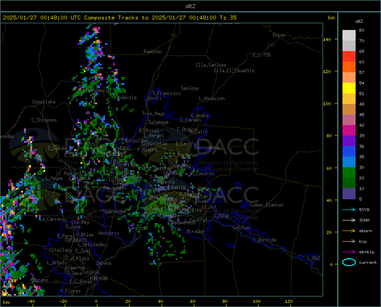Select the light gray 70-80 dBZ swatch
381x307 pixels.
(x=349, y=35)
